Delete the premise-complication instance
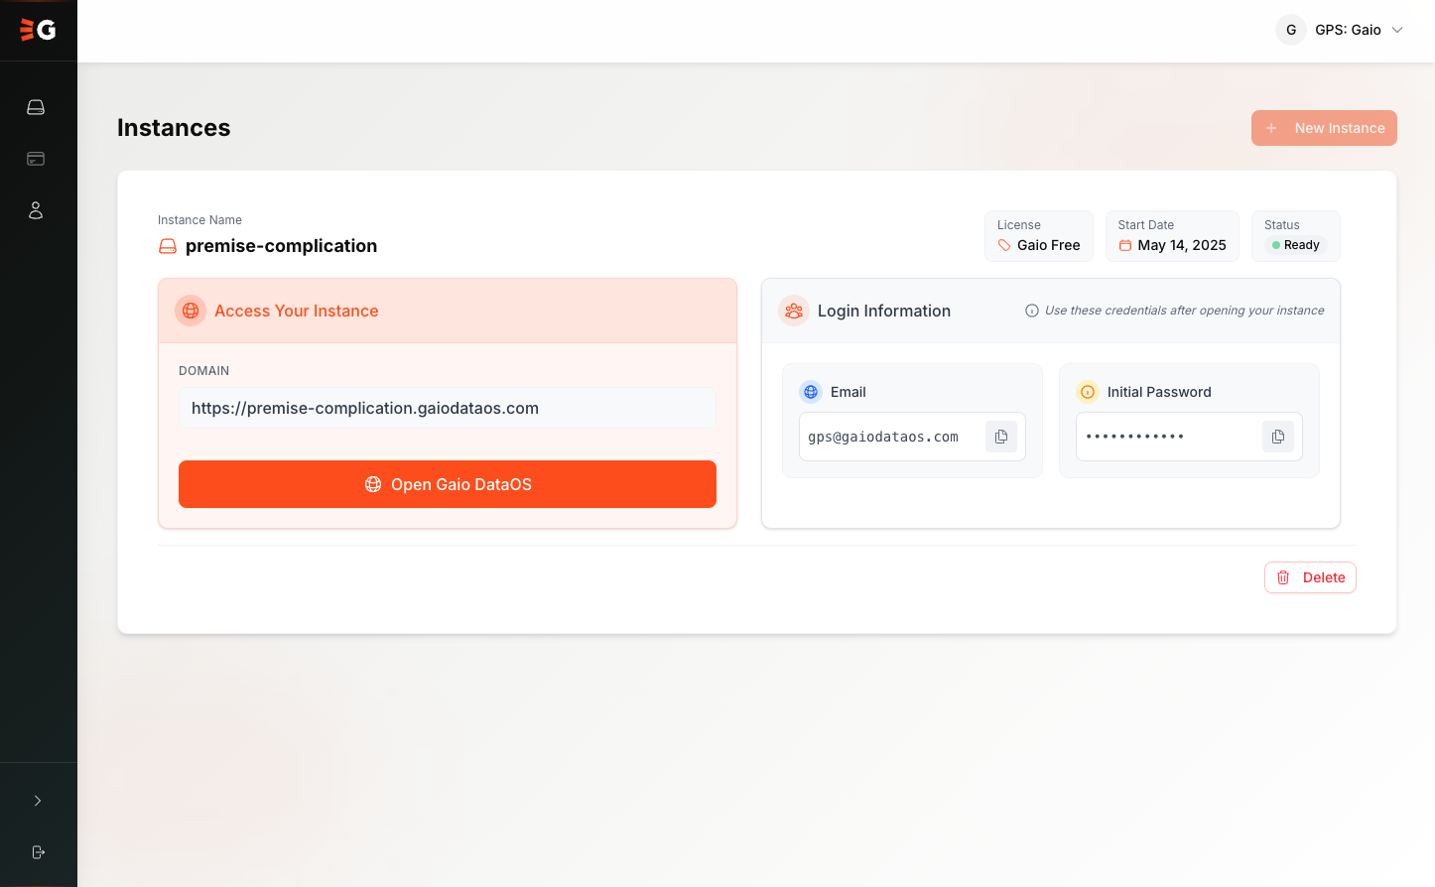 coord(1310,577)
